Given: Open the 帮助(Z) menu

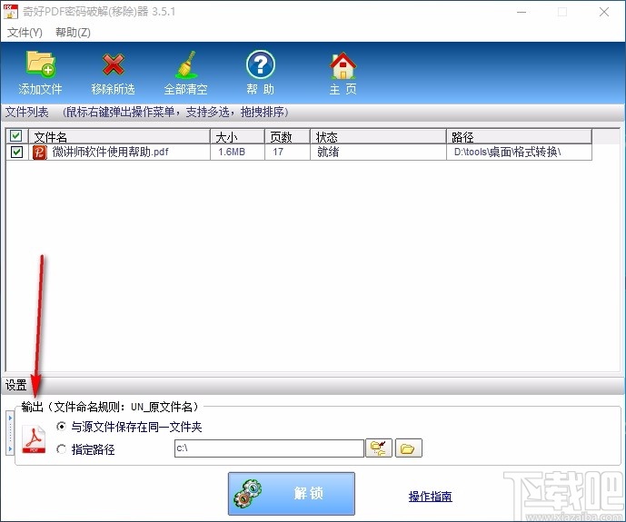Looking at the screenshot, I should (73, 33).
